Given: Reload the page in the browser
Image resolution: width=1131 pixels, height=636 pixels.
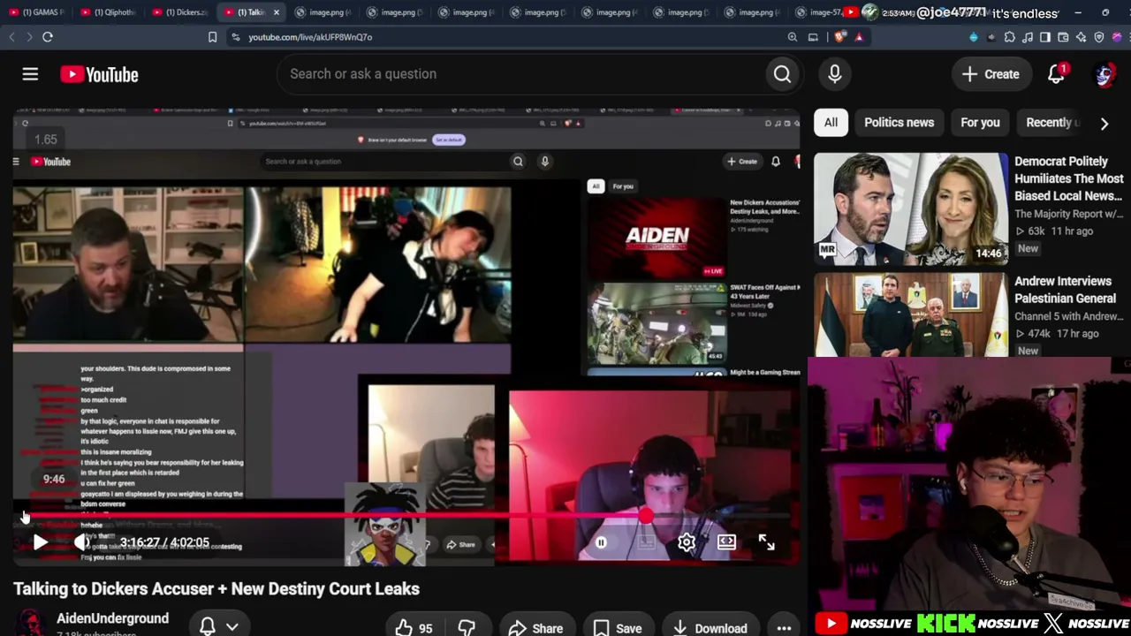Looking at the screenshot, I should click(x=48, y=37).
